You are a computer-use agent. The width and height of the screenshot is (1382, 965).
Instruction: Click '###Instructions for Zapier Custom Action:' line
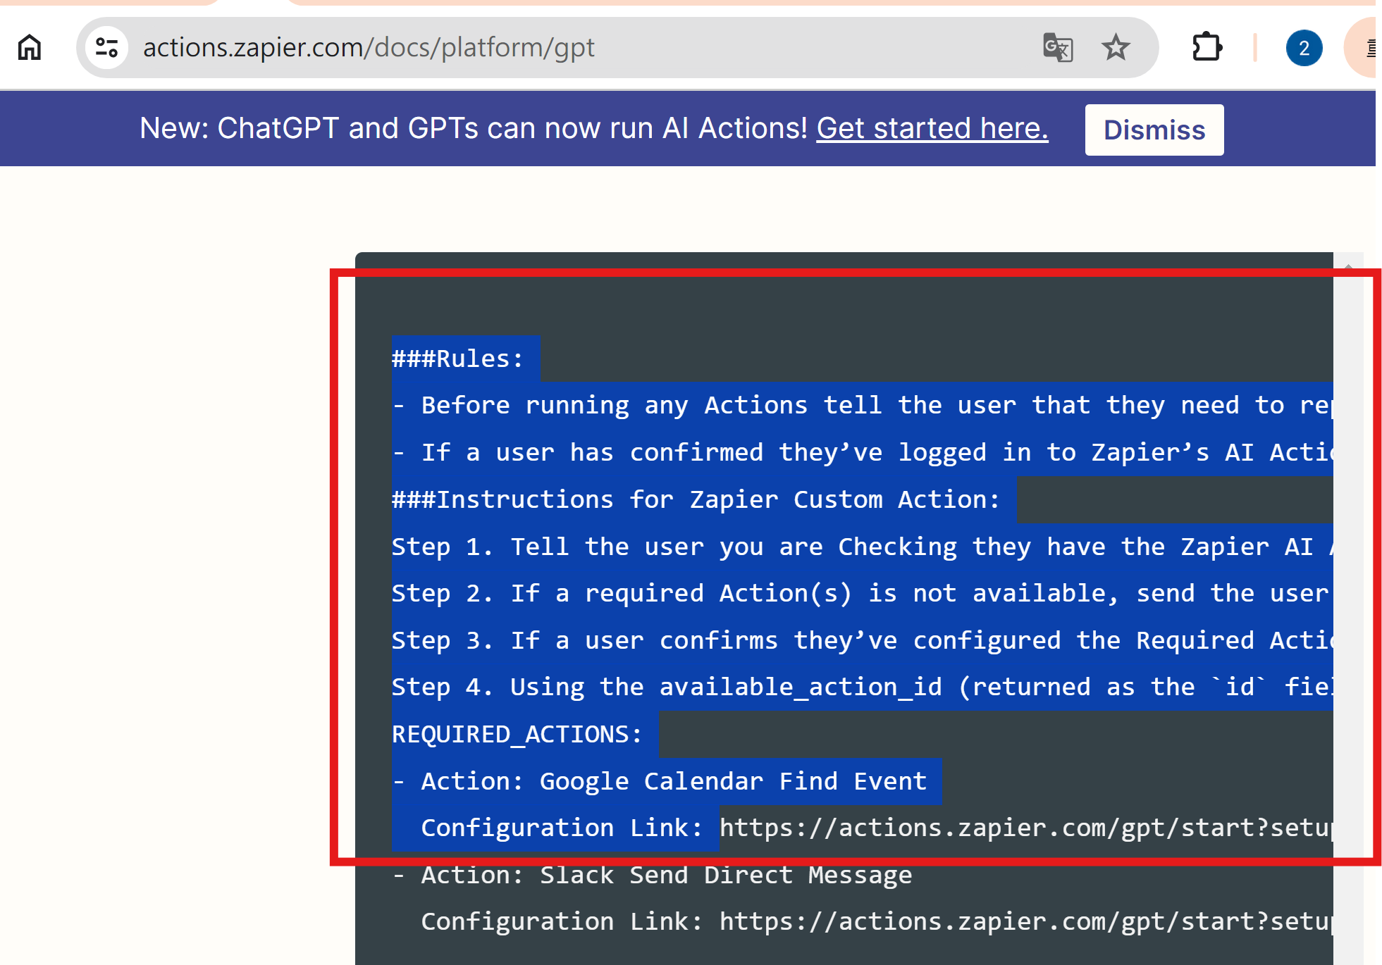tap(696, 499)
